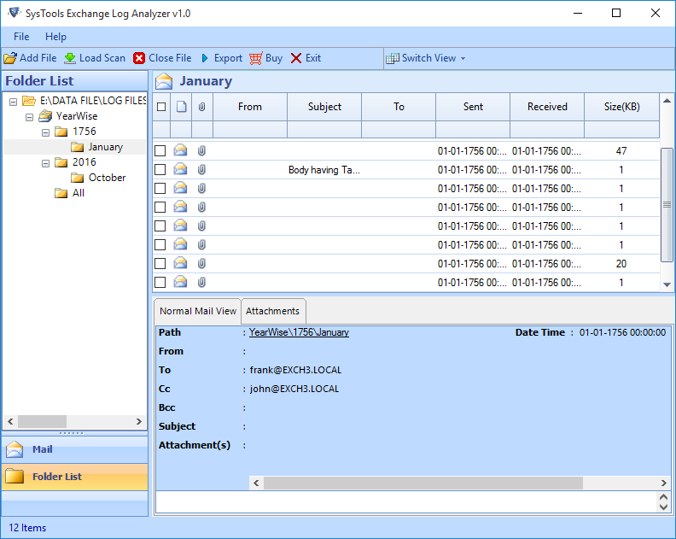
Task: Select the January folder tree item
Action: click(106, 147)
